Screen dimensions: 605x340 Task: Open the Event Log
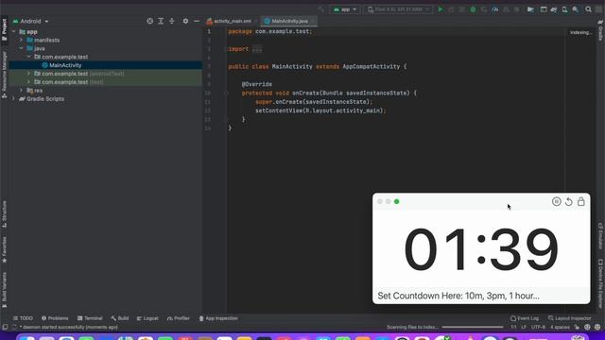point(525,318)
